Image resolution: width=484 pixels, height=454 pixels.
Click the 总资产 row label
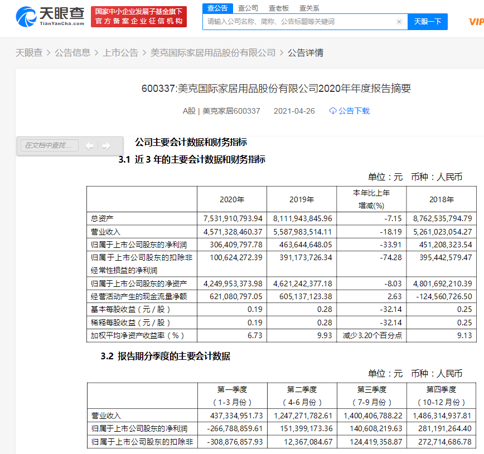tap(102, 219)
